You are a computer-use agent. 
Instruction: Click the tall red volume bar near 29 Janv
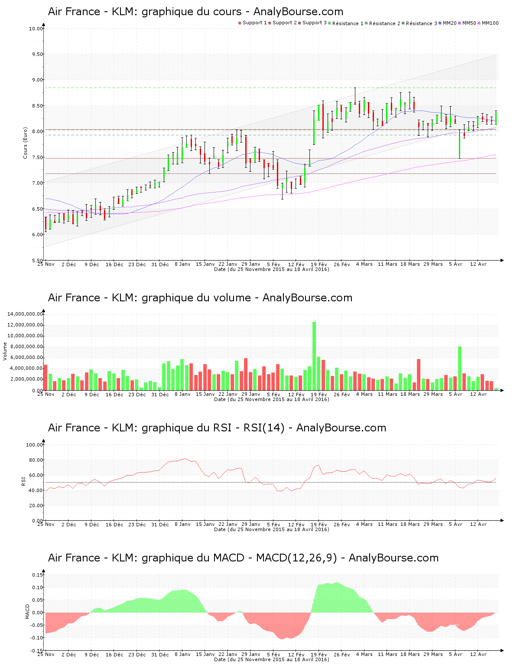point(246,374)
